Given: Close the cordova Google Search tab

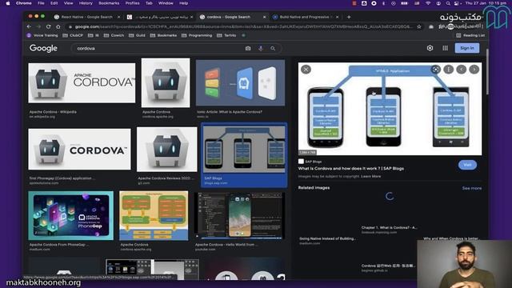Looking at the screenshot, I should coord(264,17).
